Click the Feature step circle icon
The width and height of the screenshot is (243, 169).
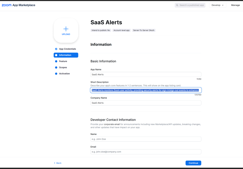[x=56, y=61]
